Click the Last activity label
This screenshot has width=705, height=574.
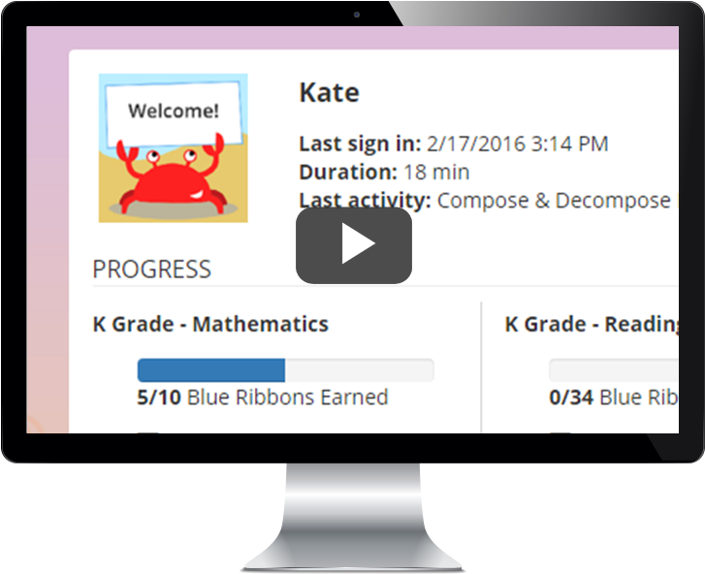pyautogui.click(x=365, y=201)
